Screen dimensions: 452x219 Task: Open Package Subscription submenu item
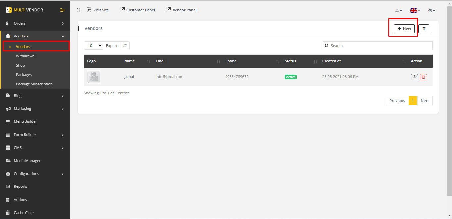click(34, 84)
